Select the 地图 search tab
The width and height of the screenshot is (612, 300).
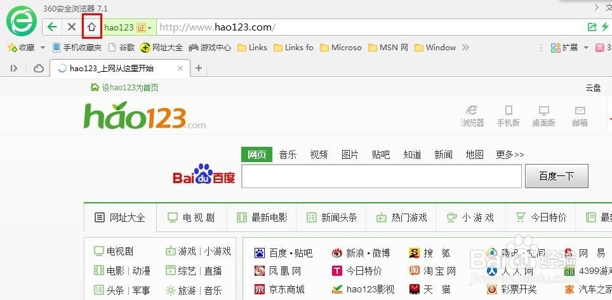pyautogui.click(x=475, y=154)
